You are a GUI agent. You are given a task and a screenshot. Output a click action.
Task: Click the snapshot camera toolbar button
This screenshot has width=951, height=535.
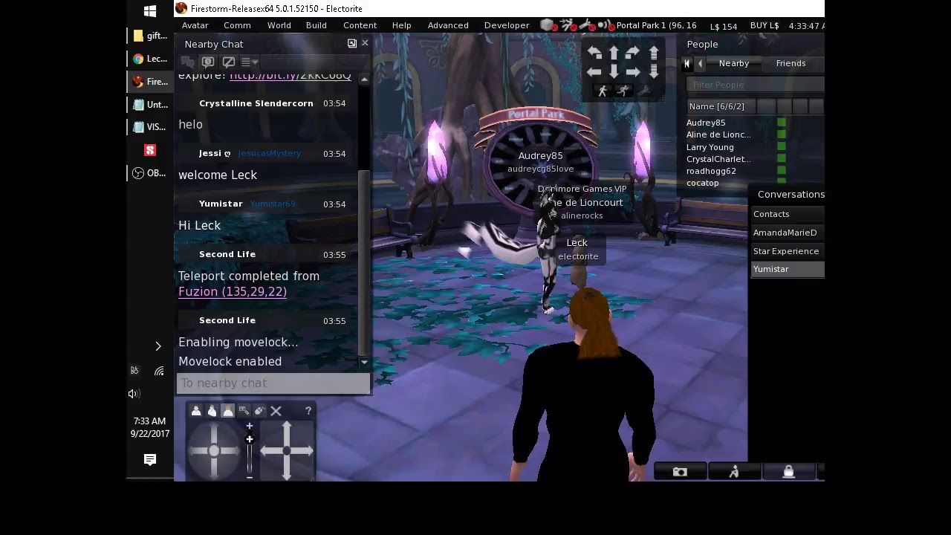pyautogui.click(x=680, y=472)
